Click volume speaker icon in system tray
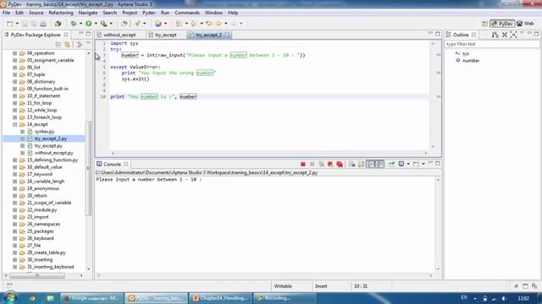 tap(504, 298)
